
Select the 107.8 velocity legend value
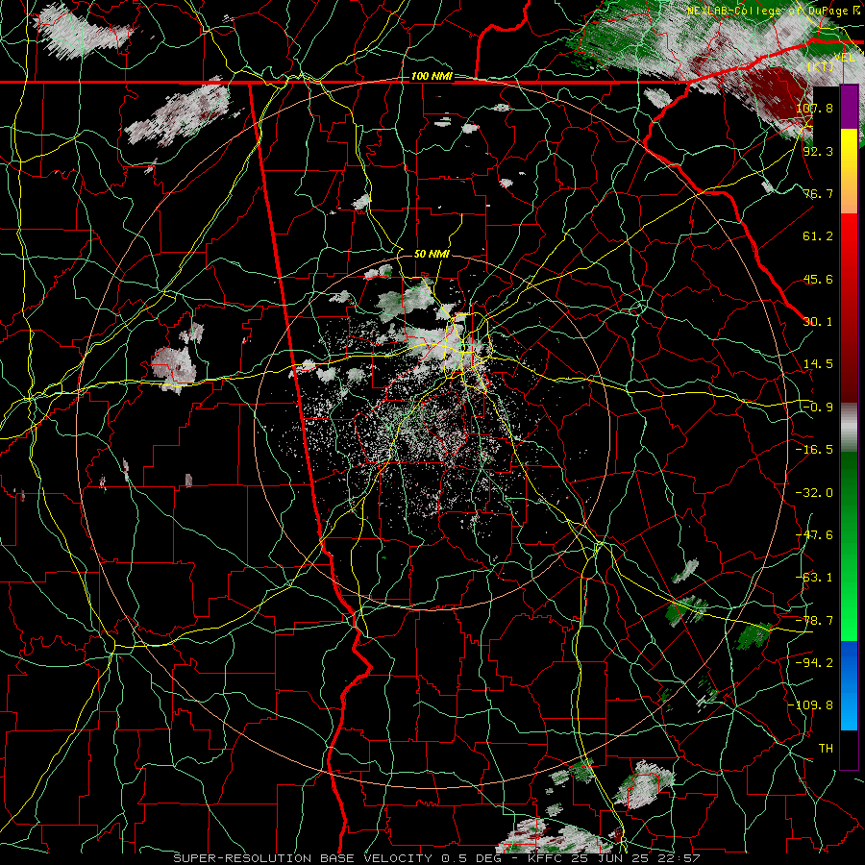[x=814, y=108]
